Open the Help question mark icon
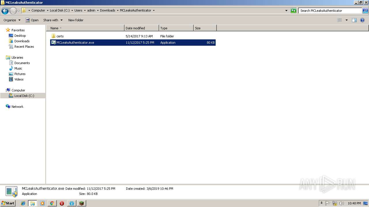The width and height of the screenshot is (369, 207). tap(362, 20)
